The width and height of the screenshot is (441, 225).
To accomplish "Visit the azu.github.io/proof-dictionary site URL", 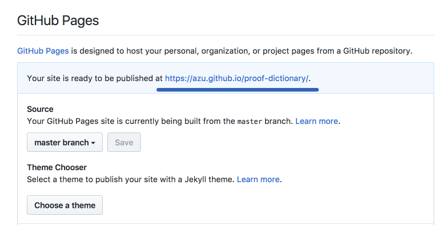I will click(x=236, y=78).
